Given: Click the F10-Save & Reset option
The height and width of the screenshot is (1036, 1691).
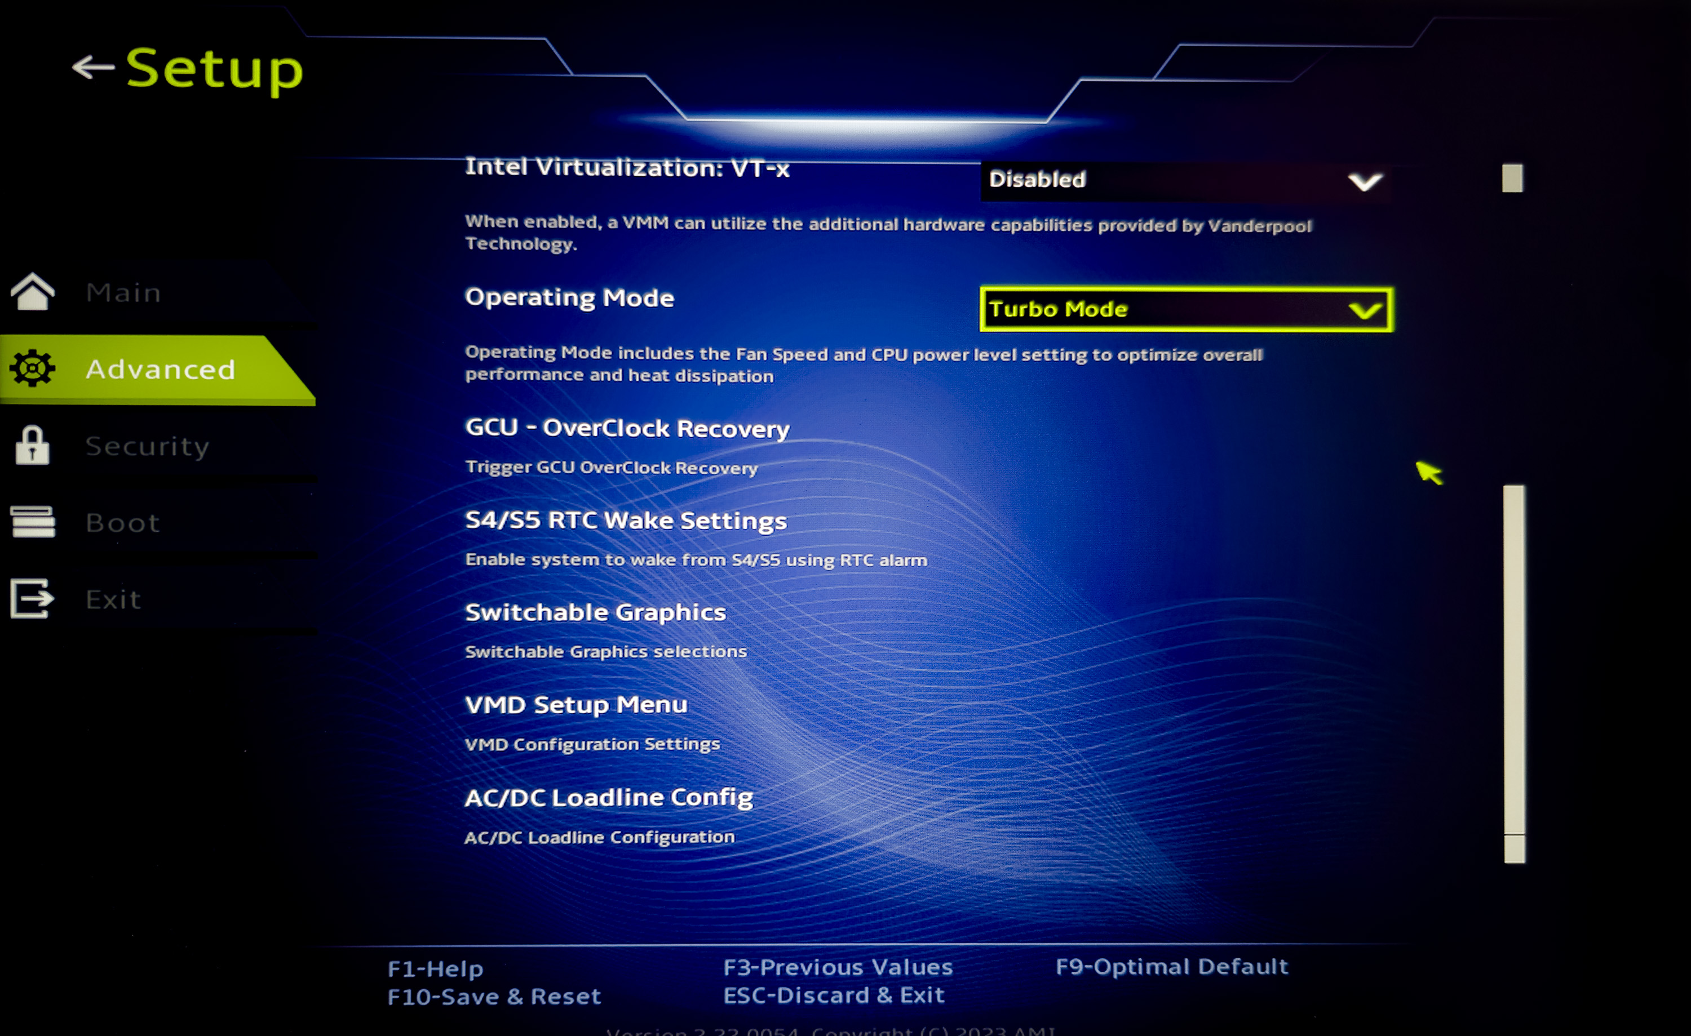Looking at the screenshot, I should (x=493, y=996).
